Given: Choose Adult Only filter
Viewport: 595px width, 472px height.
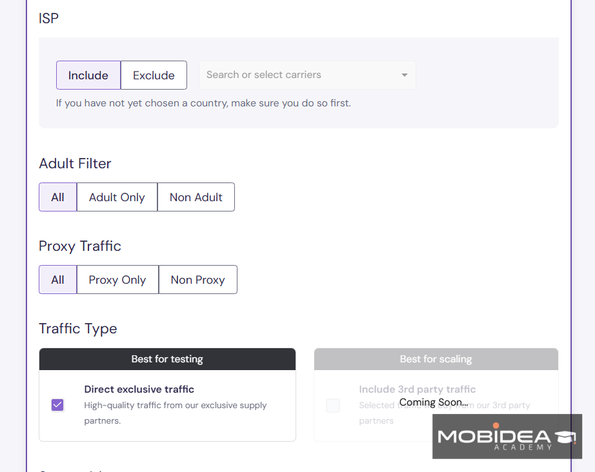Looking at the screenshot, I should tap(117, 197).
